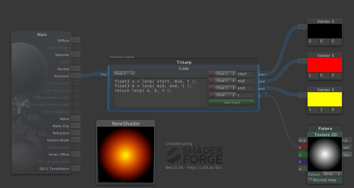Click the Diffuse input connector on Main
This screenshot has width=354, height=188.
(76, 40)
